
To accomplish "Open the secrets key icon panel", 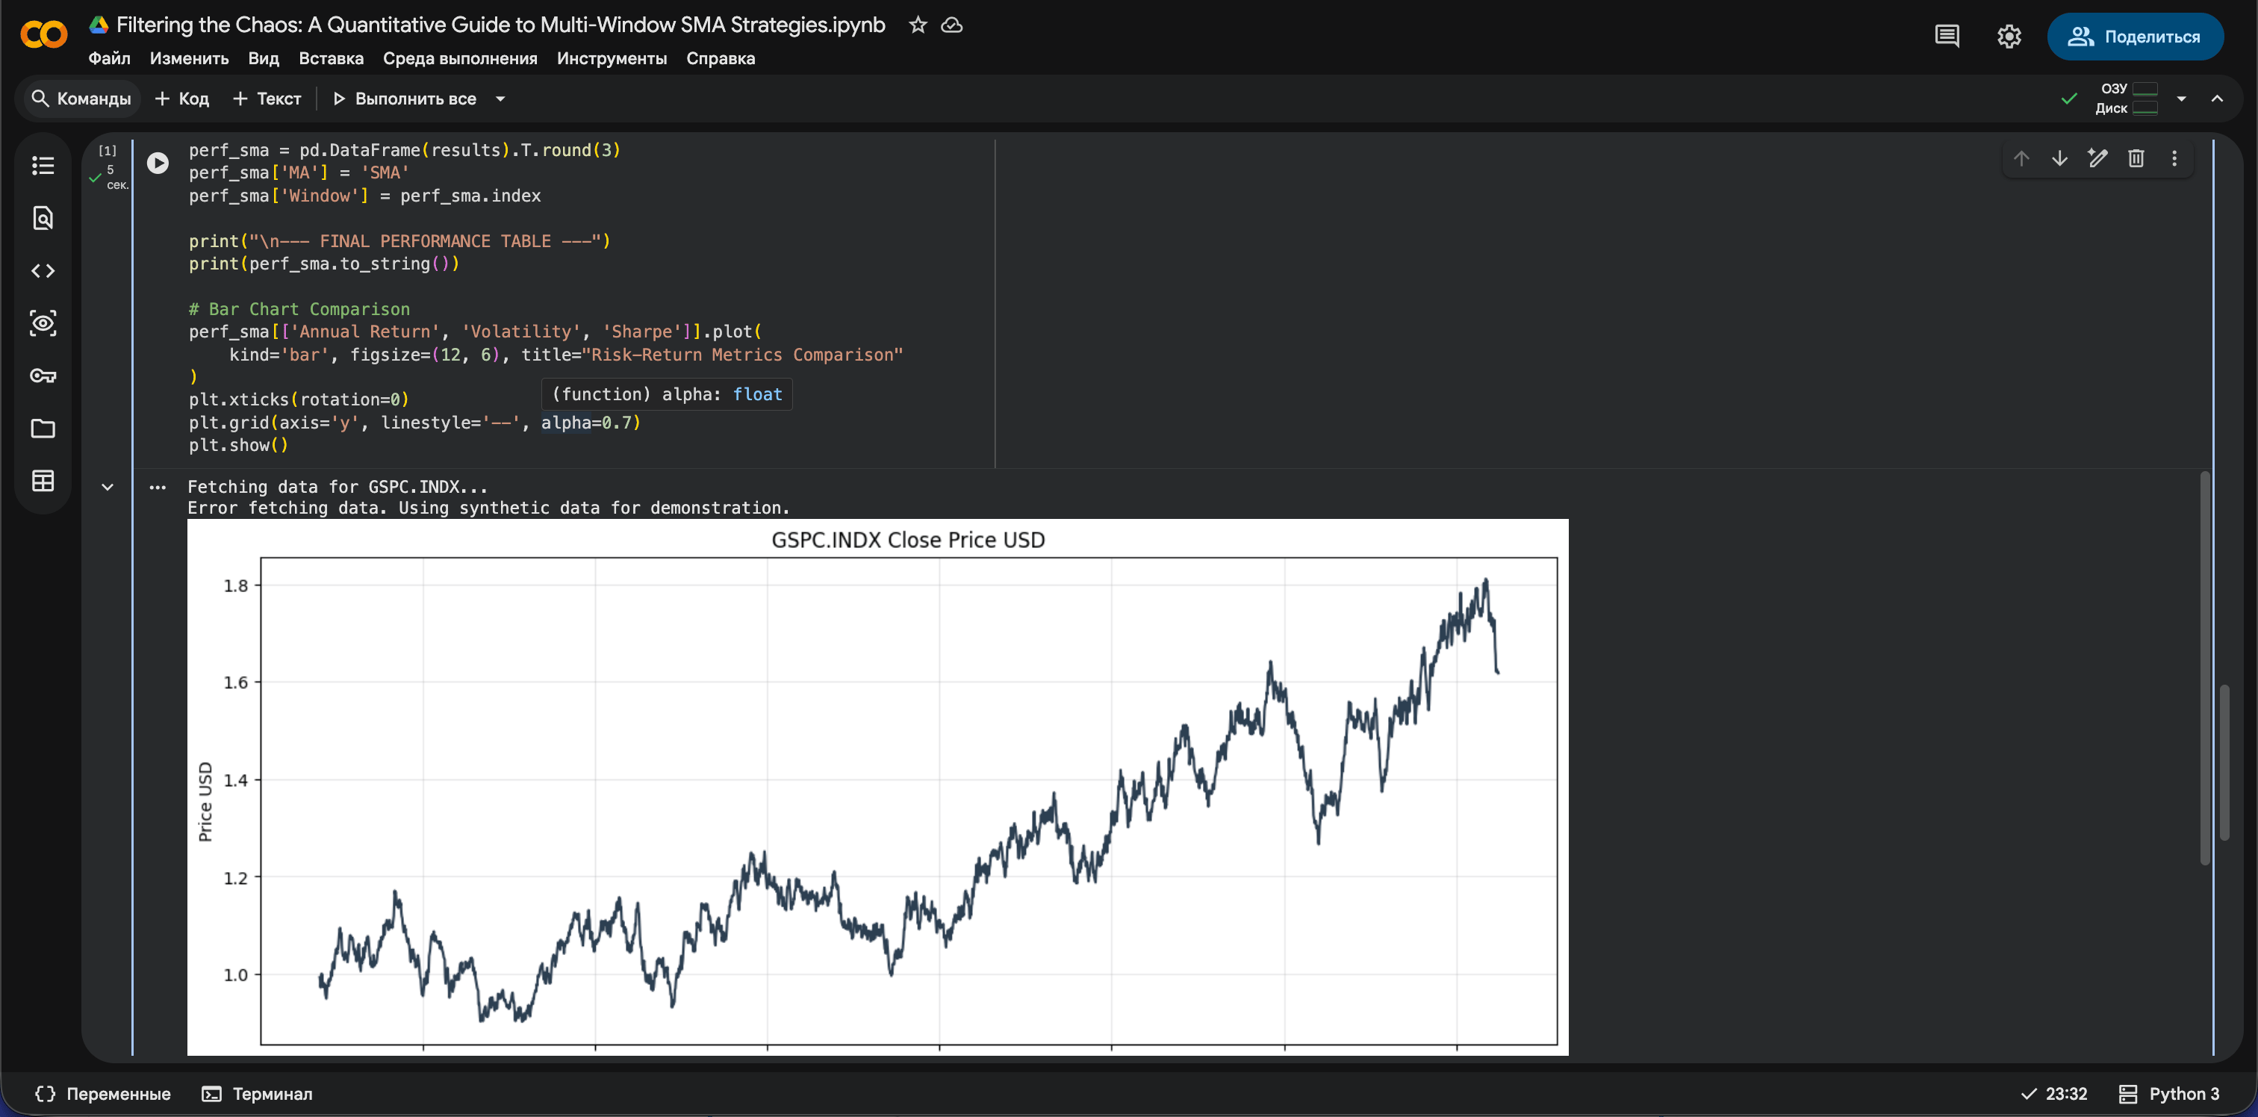I will pos(43,376).
